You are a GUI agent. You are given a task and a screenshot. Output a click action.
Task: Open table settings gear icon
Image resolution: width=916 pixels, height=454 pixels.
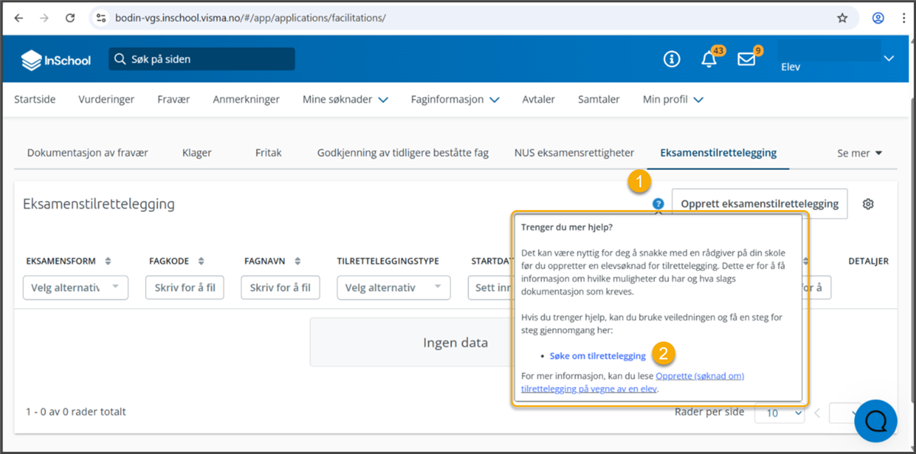point(868,204)
